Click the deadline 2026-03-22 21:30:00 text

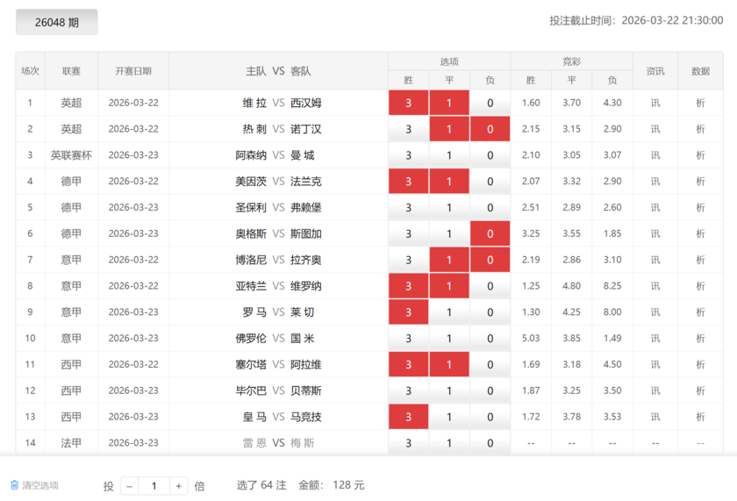(x=672, y=20)
